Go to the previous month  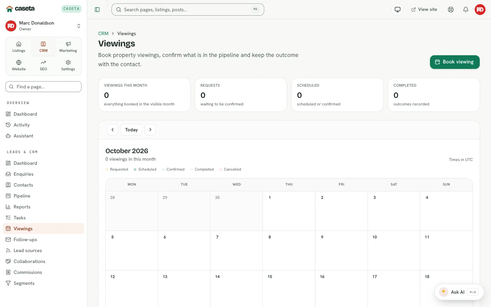pyautogui.click(x=113, y=130)
